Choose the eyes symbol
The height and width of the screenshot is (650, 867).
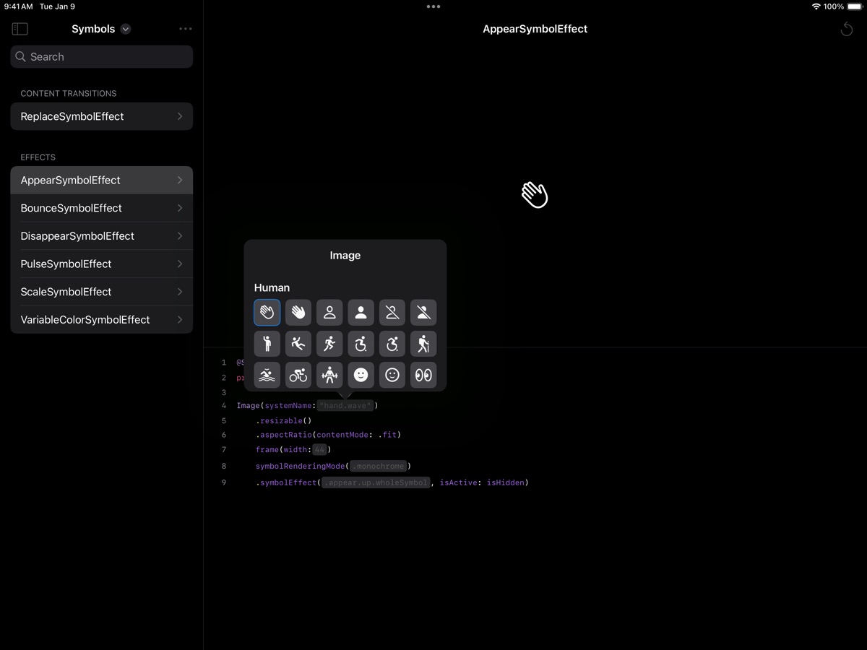click(x=423, y=375)
